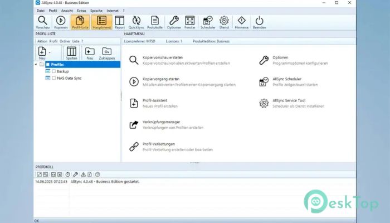Open the Sprache menu
This screenshot has height=223, width=390.
tap(96, 11)
